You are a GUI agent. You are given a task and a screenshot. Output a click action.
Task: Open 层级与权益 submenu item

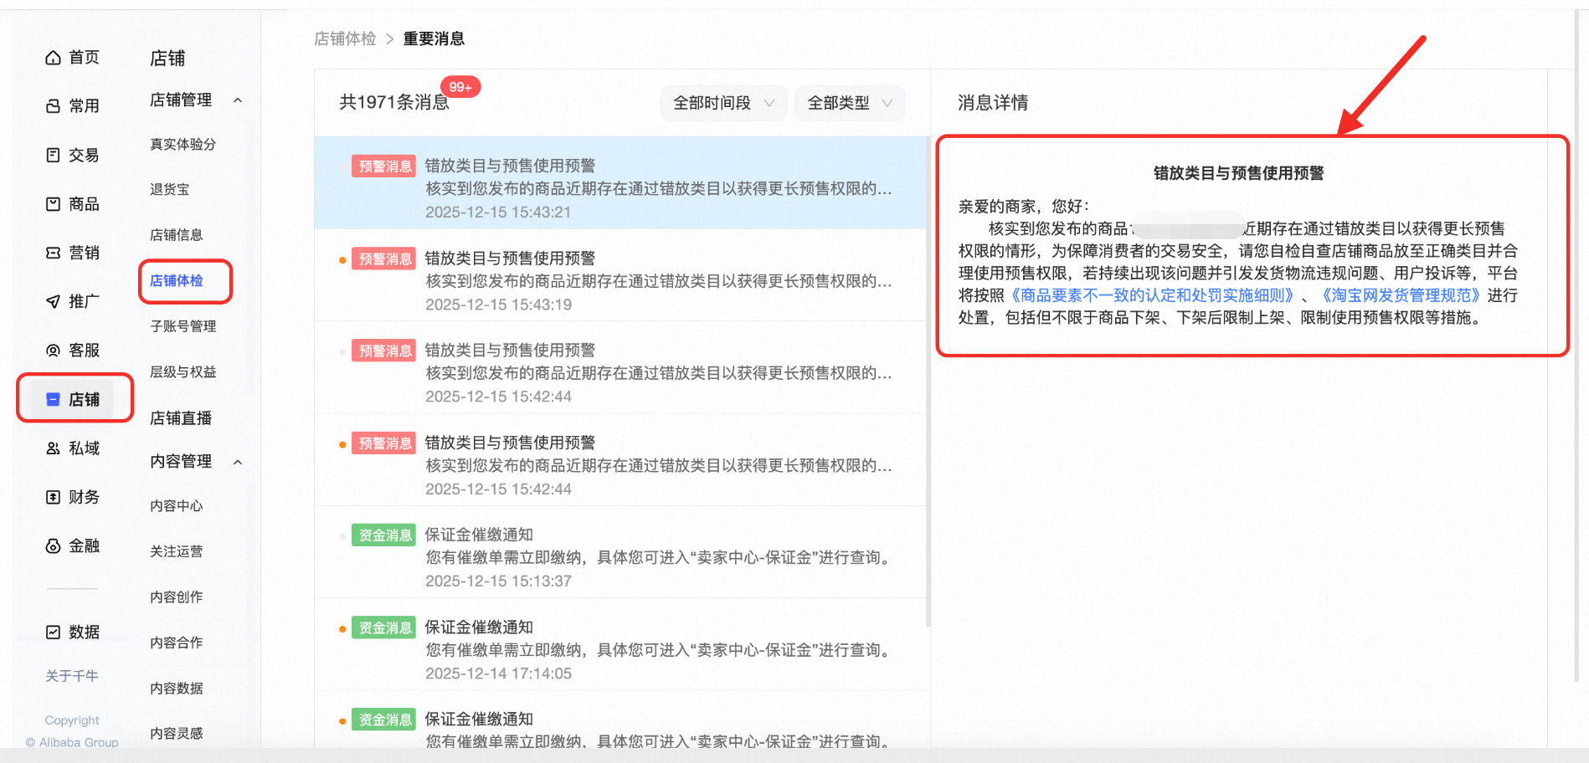coord(183,371)
